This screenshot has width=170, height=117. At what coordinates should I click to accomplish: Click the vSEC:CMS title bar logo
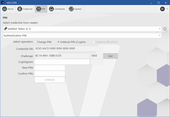[3, 3]
